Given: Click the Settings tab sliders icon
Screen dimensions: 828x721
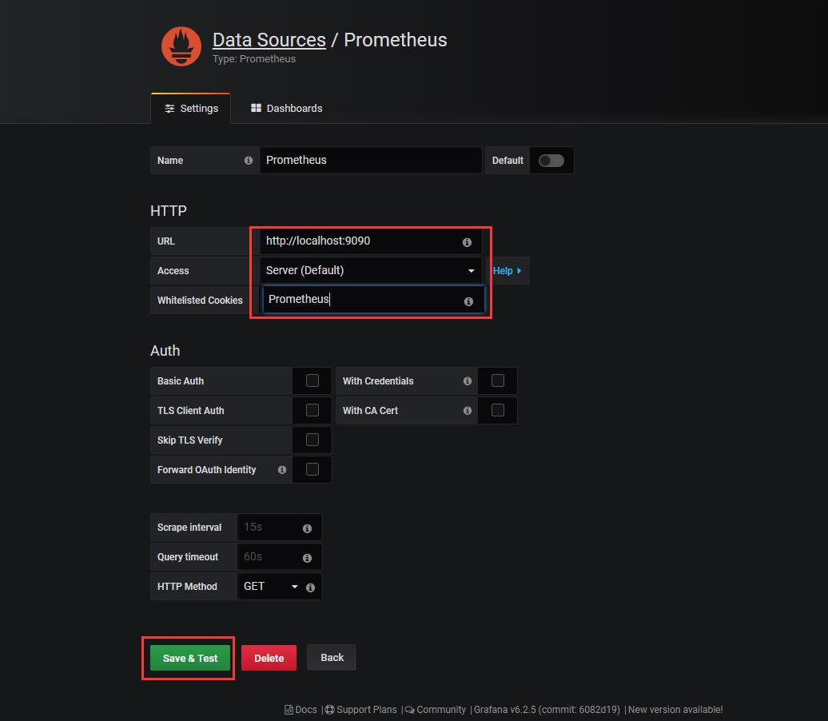Looking at the screenshot, I should pyautogui.click(x=169, y=108).
